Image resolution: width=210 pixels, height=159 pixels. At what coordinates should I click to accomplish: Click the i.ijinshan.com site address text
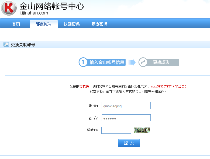[x=34, y=13]
